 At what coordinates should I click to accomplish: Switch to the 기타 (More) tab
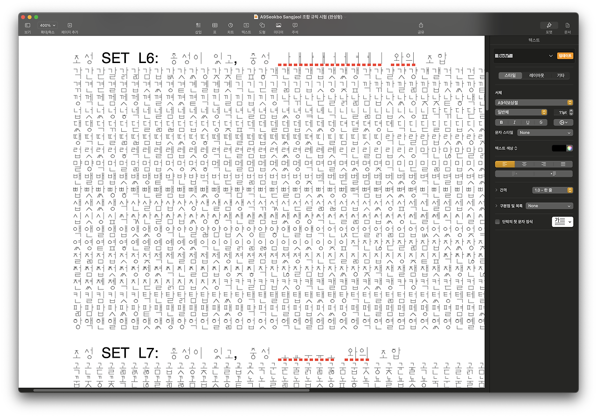(x=561, y=75)
